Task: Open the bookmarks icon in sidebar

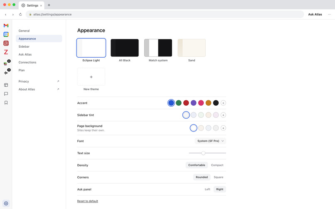Action: point(6,102)
